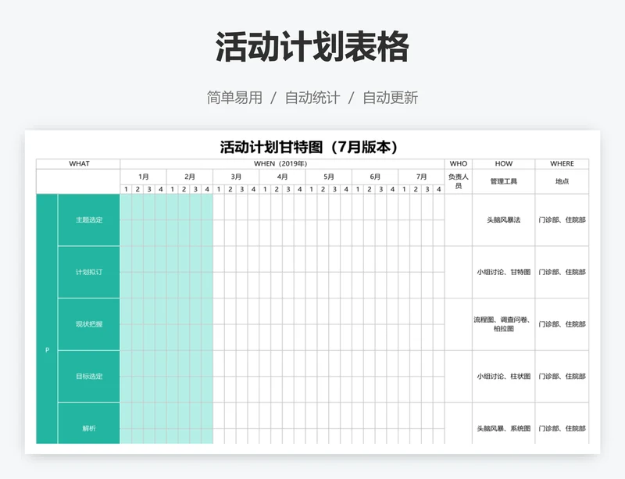Click week 3 under 5月
This screenshot has height=479, width=625.
(334, 189)
